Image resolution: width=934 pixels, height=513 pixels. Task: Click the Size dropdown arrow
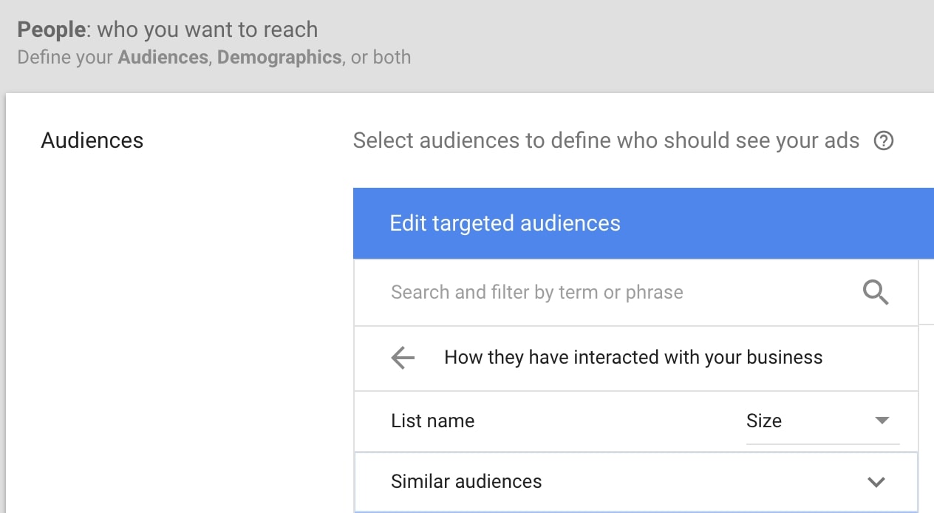click(x=882, y=421)
